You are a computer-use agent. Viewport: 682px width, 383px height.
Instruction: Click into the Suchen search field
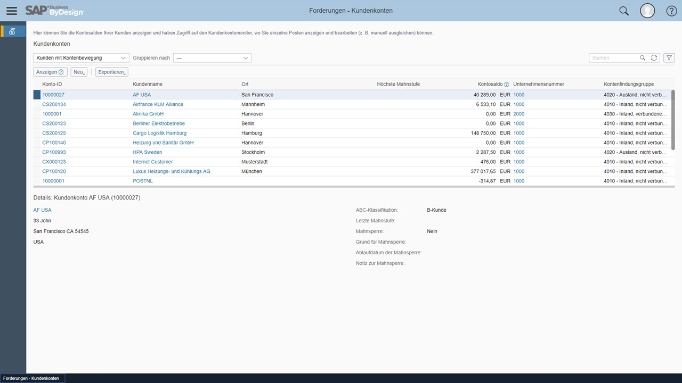614,58
